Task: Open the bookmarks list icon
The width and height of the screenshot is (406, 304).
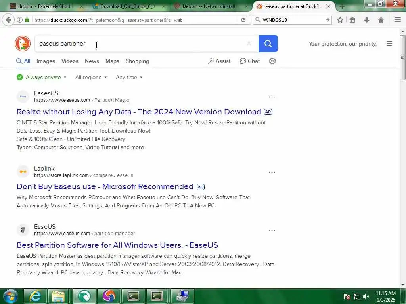Action: pyautogui.click(x=352, y=20)
